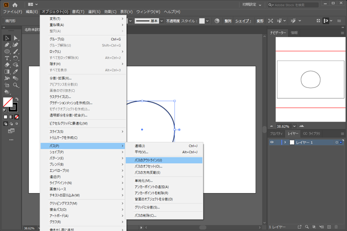
Task: Enable Draw Inside mode
Action: point(16,124)
